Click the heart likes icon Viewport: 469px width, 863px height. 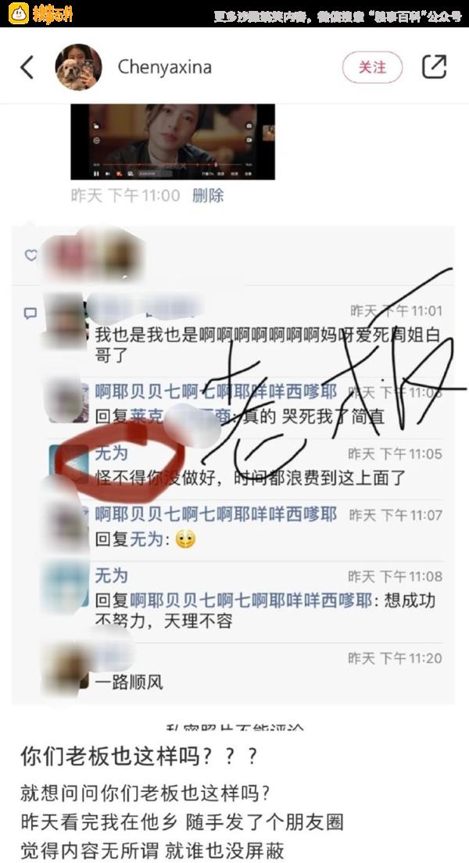coord(30,256)
